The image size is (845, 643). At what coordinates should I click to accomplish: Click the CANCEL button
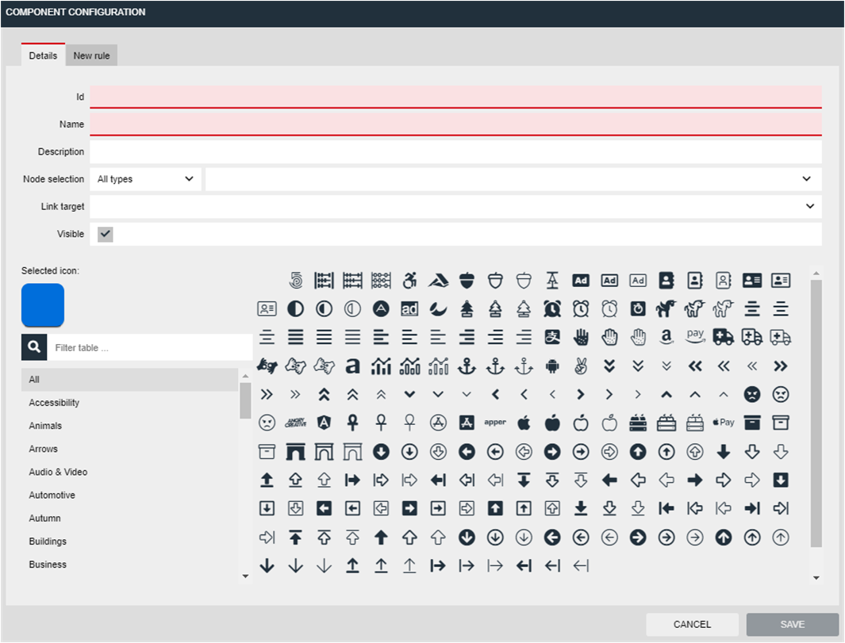pos(692,624)
